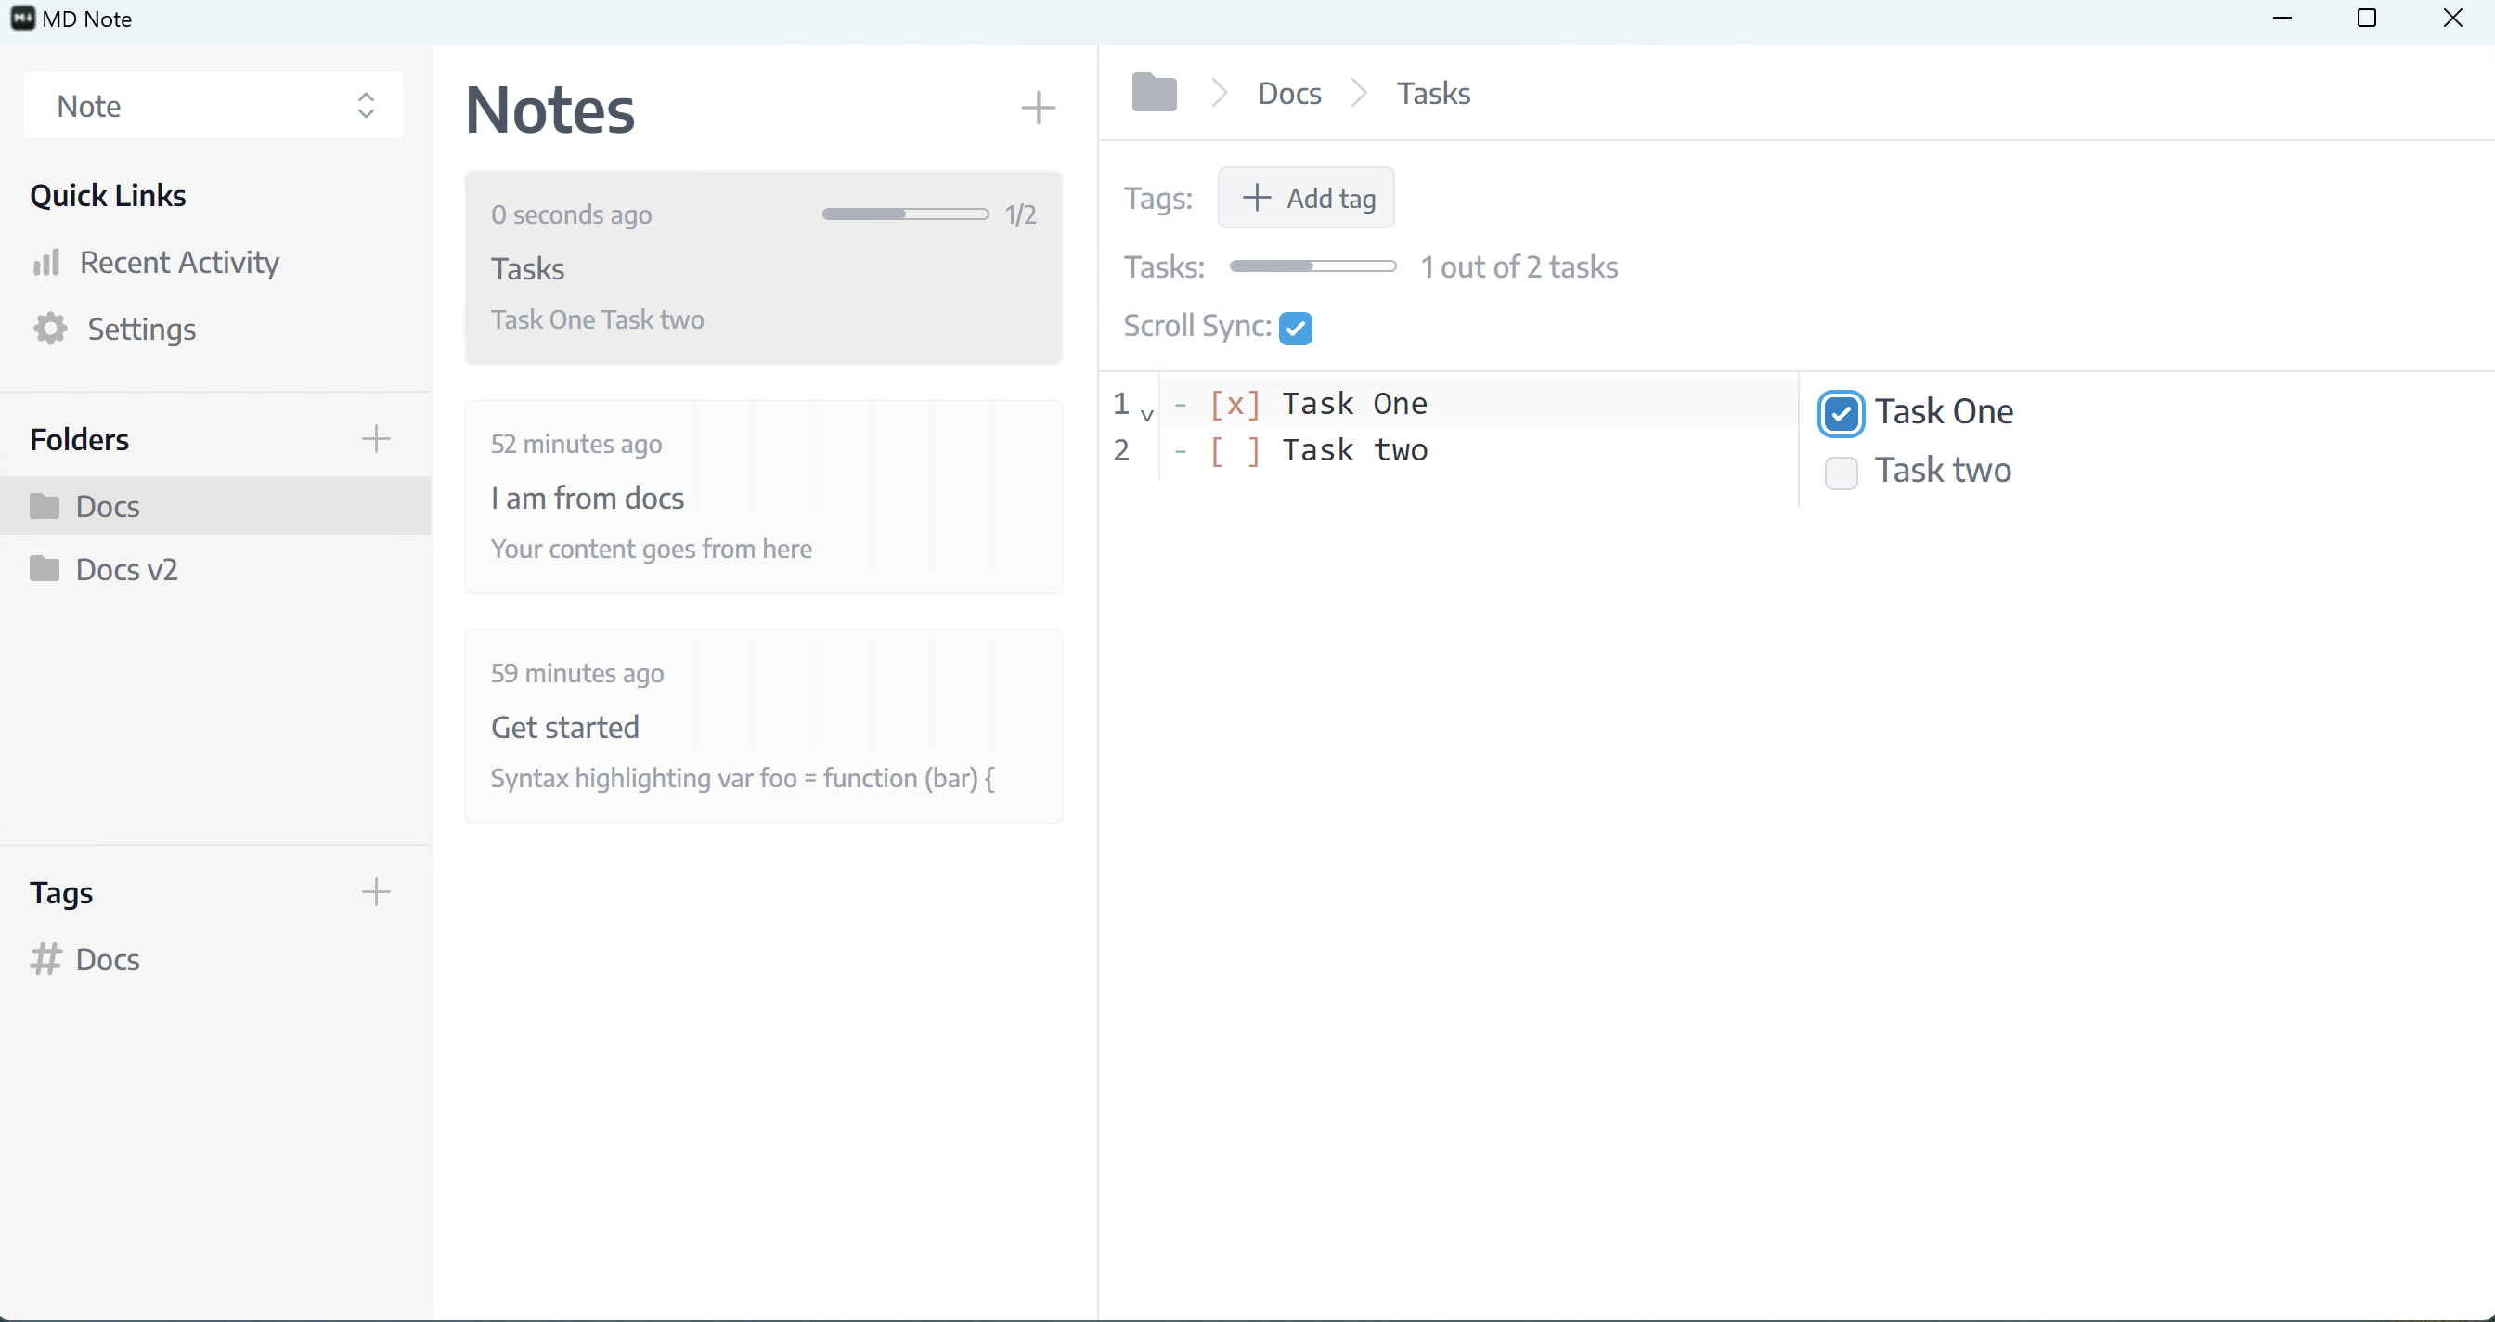Disable Scroll Sync
The height and width of the screenshot is (1322, 2495).
(x=1297, y=328)
